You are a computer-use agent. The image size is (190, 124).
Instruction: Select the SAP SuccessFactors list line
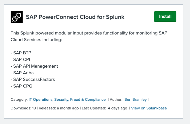click(33, 80)
